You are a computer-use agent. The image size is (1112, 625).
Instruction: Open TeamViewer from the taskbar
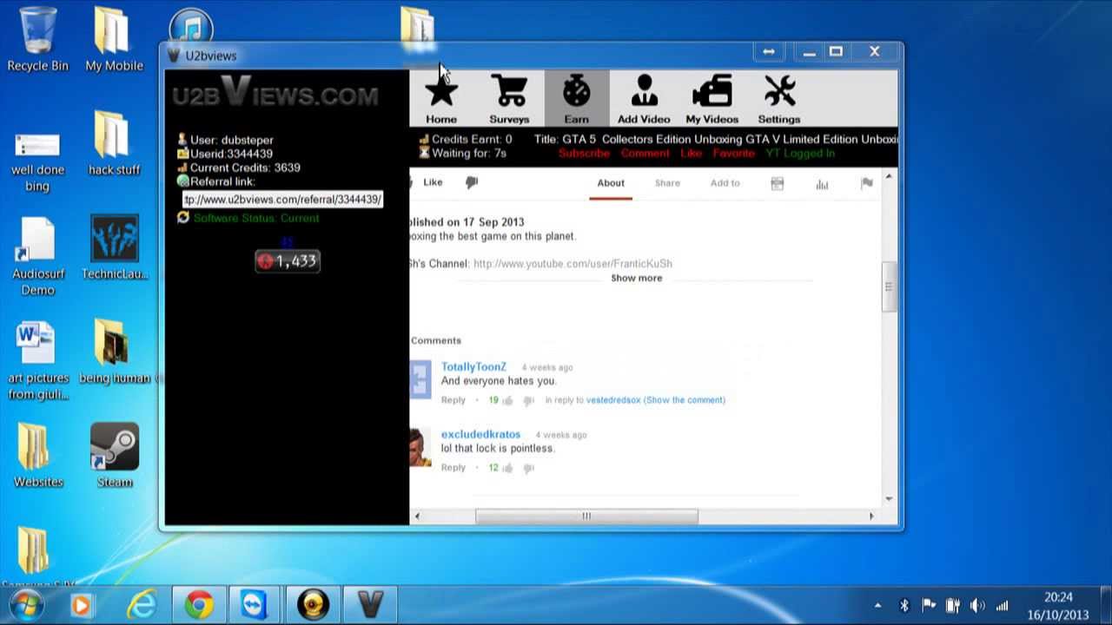(x=255, y=605)
